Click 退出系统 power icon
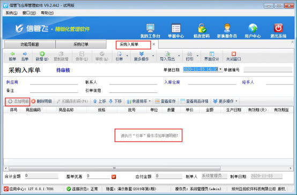The width and height of the screenshot is (297, 195). [278, 28]
